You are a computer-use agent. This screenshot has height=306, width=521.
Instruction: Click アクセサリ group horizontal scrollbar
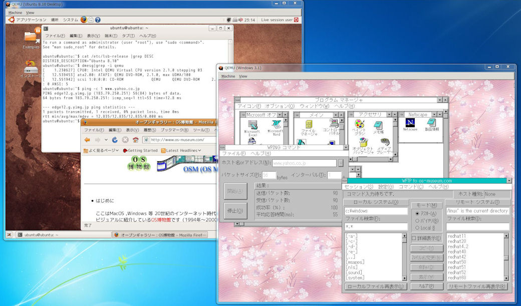pyautogui.click(x=372, y=159)
